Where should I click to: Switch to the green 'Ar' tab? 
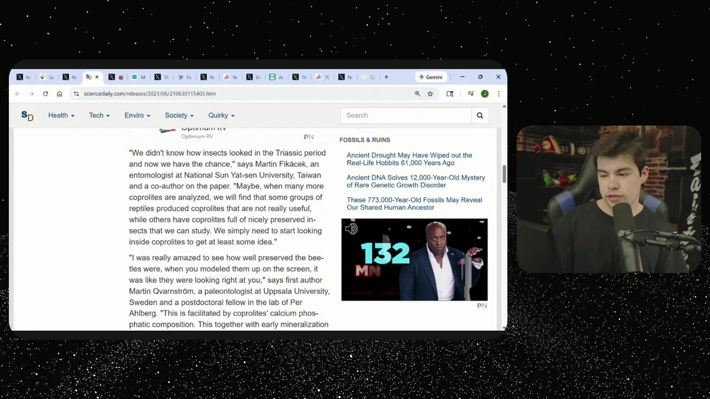tap(276, 77)
